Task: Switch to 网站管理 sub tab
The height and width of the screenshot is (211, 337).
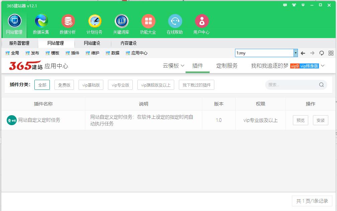Action: coord(56,43)
